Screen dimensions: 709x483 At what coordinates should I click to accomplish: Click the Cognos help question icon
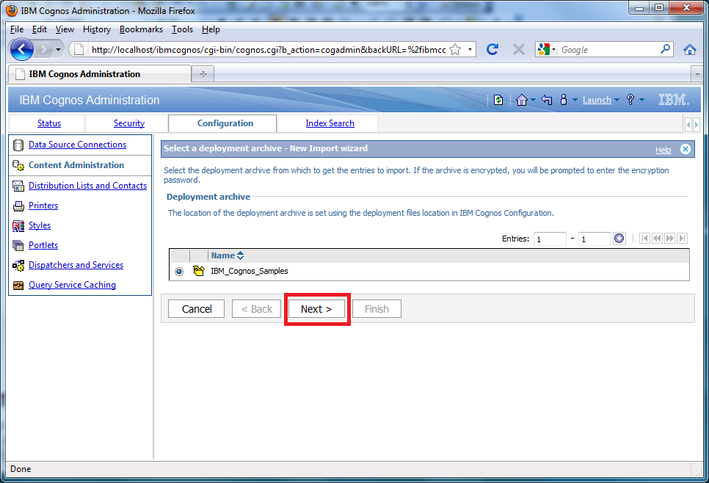[630, 100]
